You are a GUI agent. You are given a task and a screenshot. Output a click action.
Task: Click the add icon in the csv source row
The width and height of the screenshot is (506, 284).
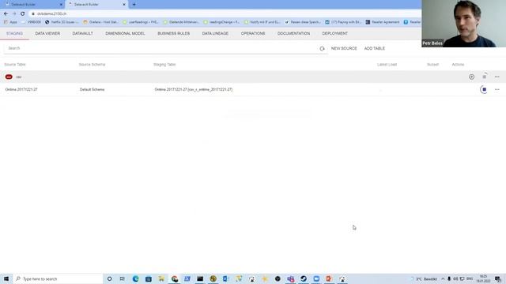click(x=471, y=77)
